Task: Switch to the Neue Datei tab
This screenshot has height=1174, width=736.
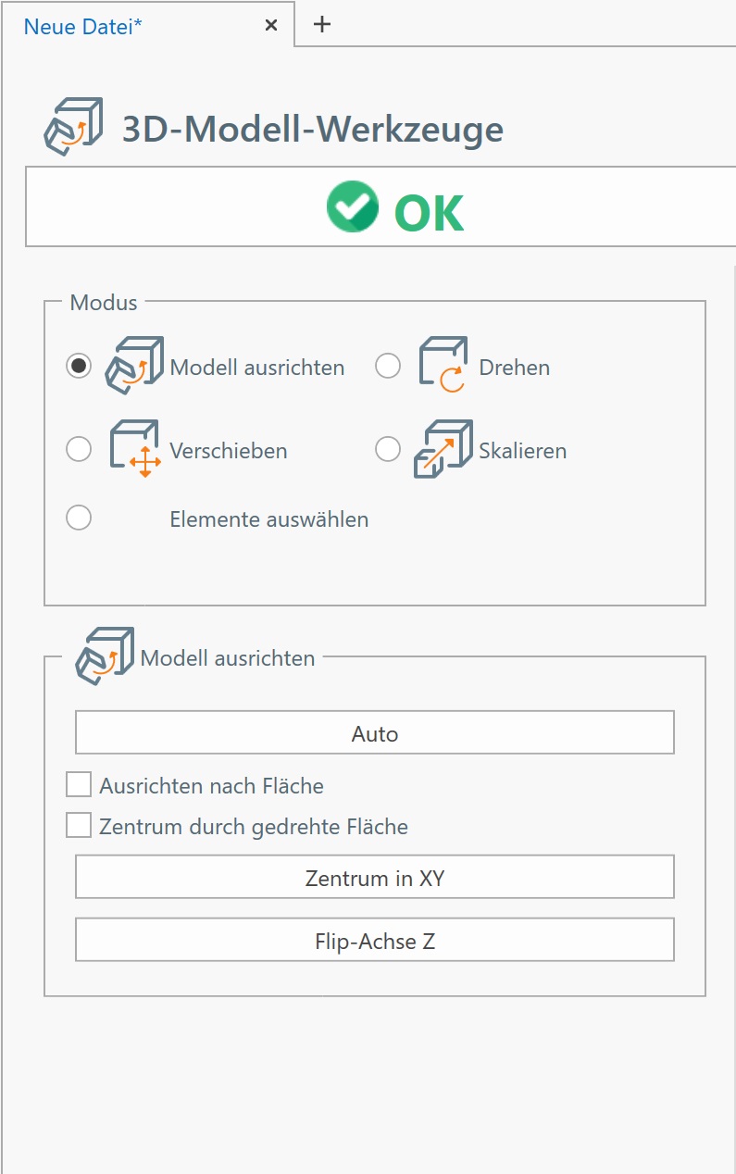Action: (83, 26)
